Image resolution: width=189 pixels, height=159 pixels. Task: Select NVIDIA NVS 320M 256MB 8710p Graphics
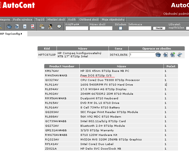point(111,140)
